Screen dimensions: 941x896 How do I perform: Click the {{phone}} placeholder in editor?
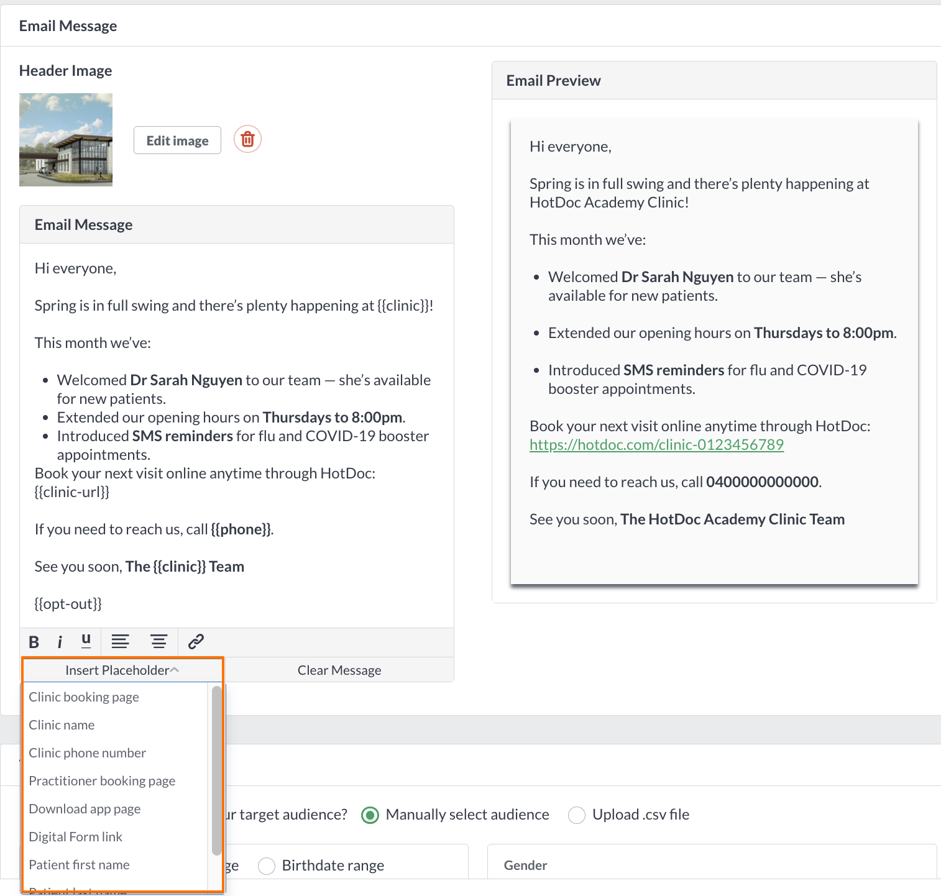(x=241, y=529)
